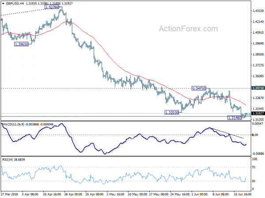Click the 1.31460 low price label

pyautogui.click(x=235, y=117)
